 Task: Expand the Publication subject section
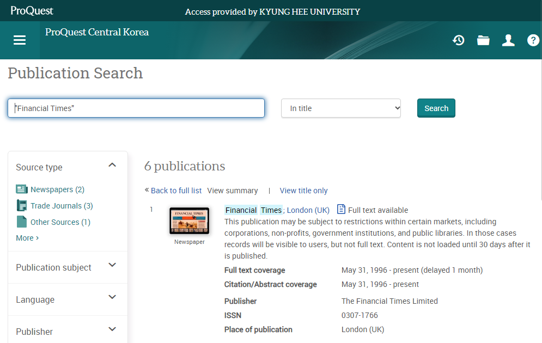pos(112,265)
